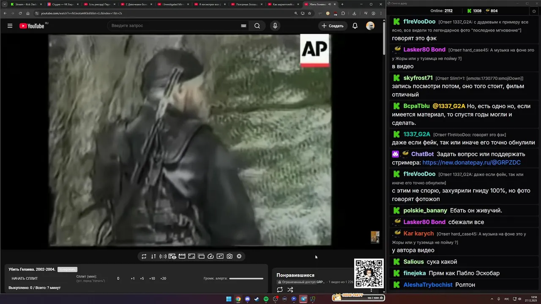Open the YouTube guide hamburger menu
This screenshot has width=541, height=304.
pyautogui.click(x=10, y=26)
